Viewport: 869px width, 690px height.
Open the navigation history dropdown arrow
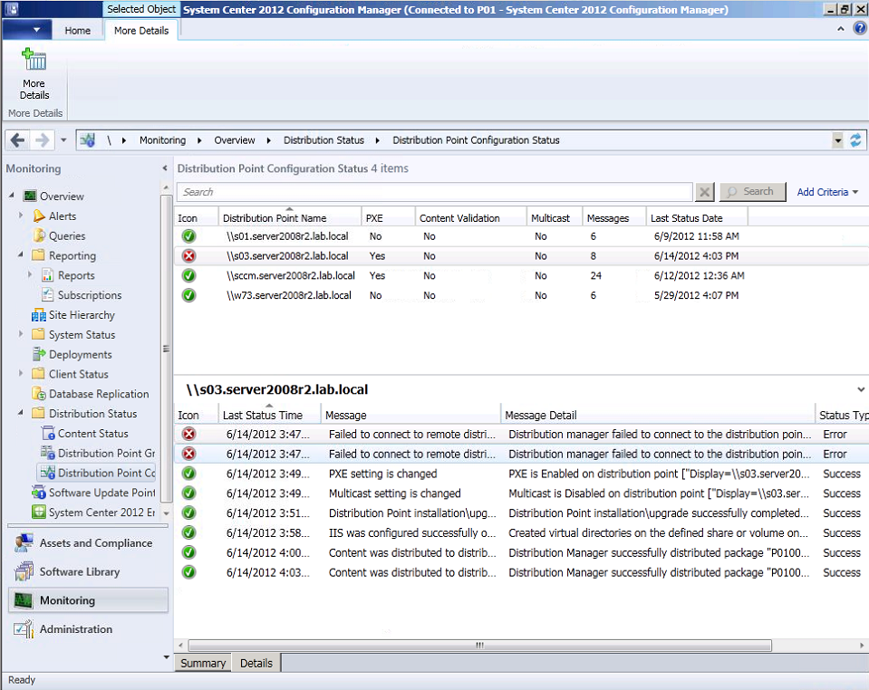pyautogui.click(x=63, y=140)
